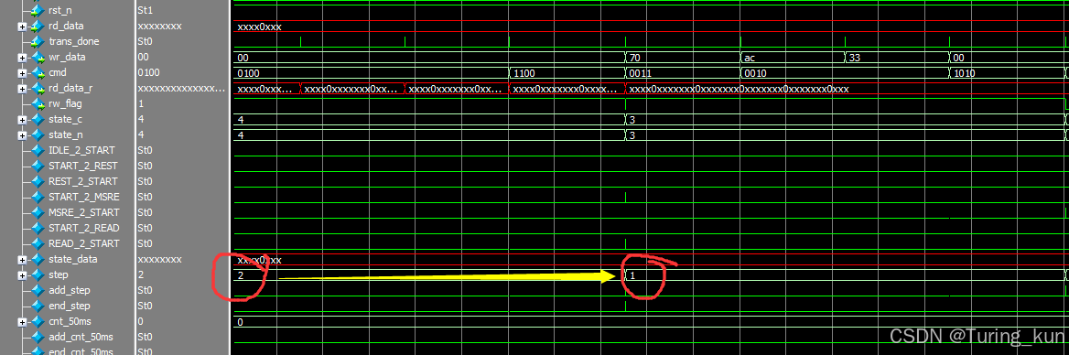The image size is (1069, 355).
Task: Click the 00 value of wr_data
Action: [143, 58]
